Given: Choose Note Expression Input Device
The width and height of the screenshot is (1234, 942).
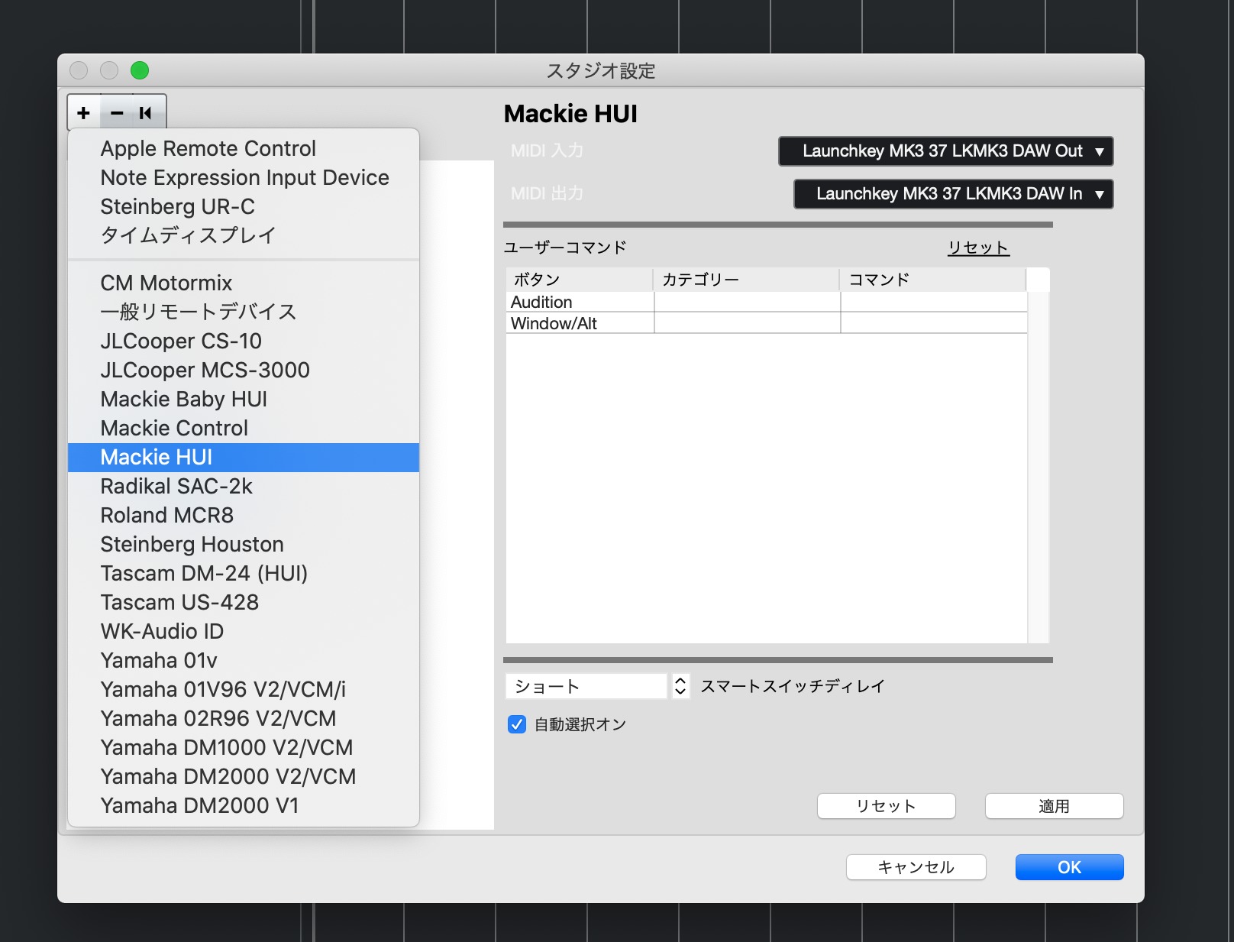Looking at the screenshot, I should 244,177.
